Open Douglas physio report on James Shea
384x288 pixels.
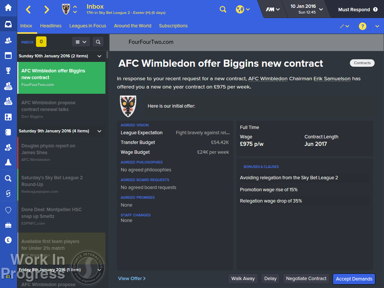click(x=61, y=153)
